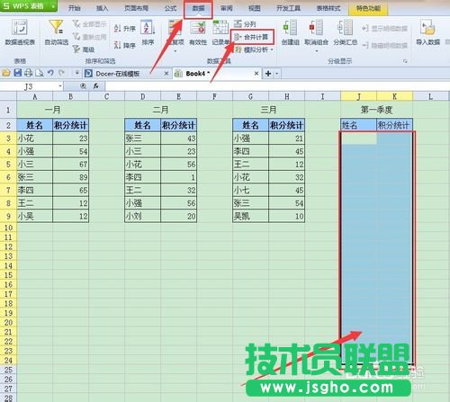The width and height of the screenshot is (450, 402).
Task: Open the Name Box dropdown arrow
Action: click(60, 86)
